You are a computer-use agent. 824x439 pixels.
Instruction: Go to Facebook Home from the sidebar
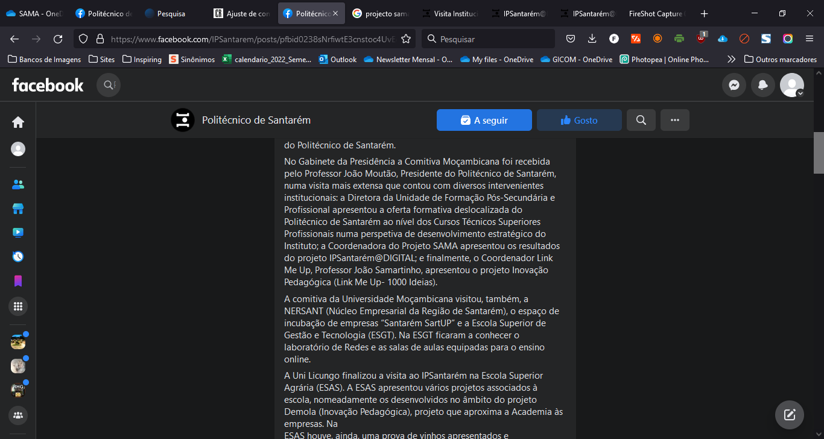[x=18, y=122]
